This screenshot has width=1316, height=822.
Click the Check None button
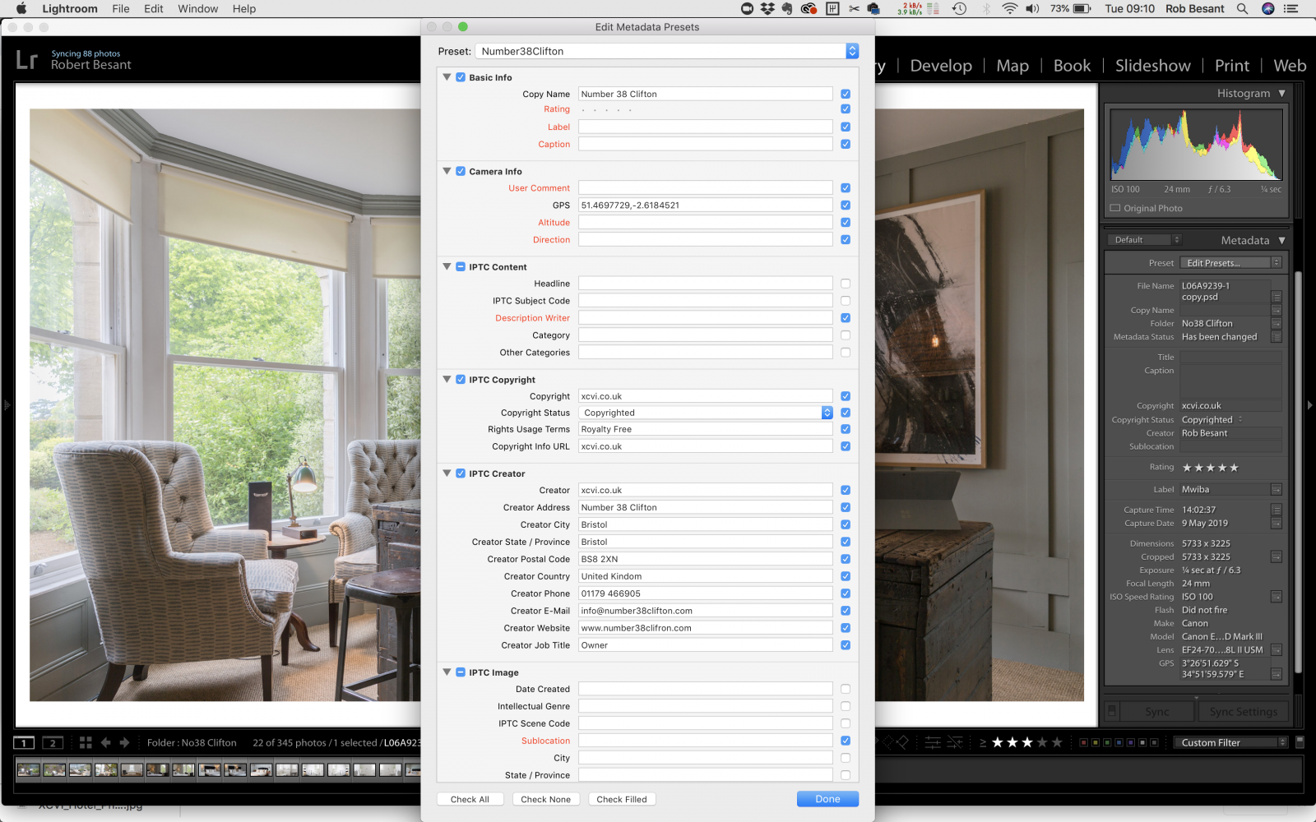pyautogui.click(x=545, y=799)
